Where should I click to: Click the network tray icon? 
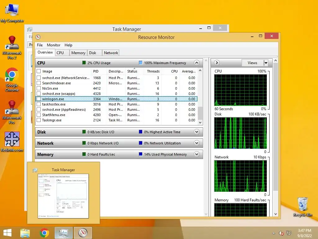coord(289,233)
